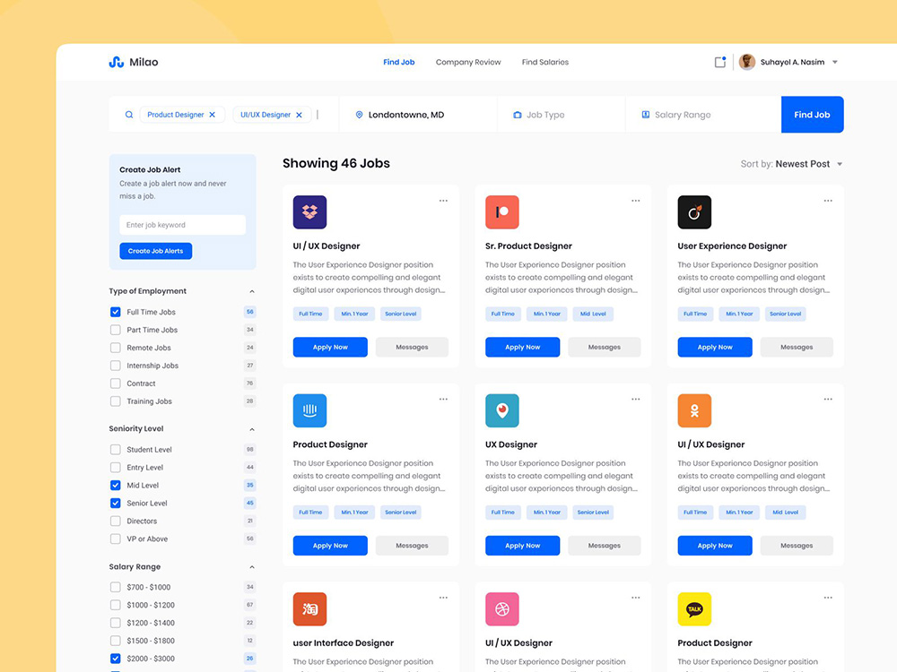The width and height of the screenshot is (897, 672).
Task: Expand the user profile menu arrow
Action: click(x=835, y=63)
